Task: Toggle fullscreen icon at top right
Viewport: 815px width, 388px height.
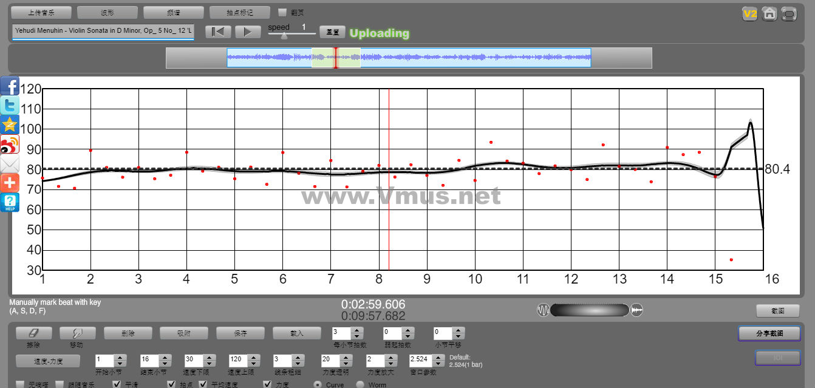Action: click(x=789, y=13)
